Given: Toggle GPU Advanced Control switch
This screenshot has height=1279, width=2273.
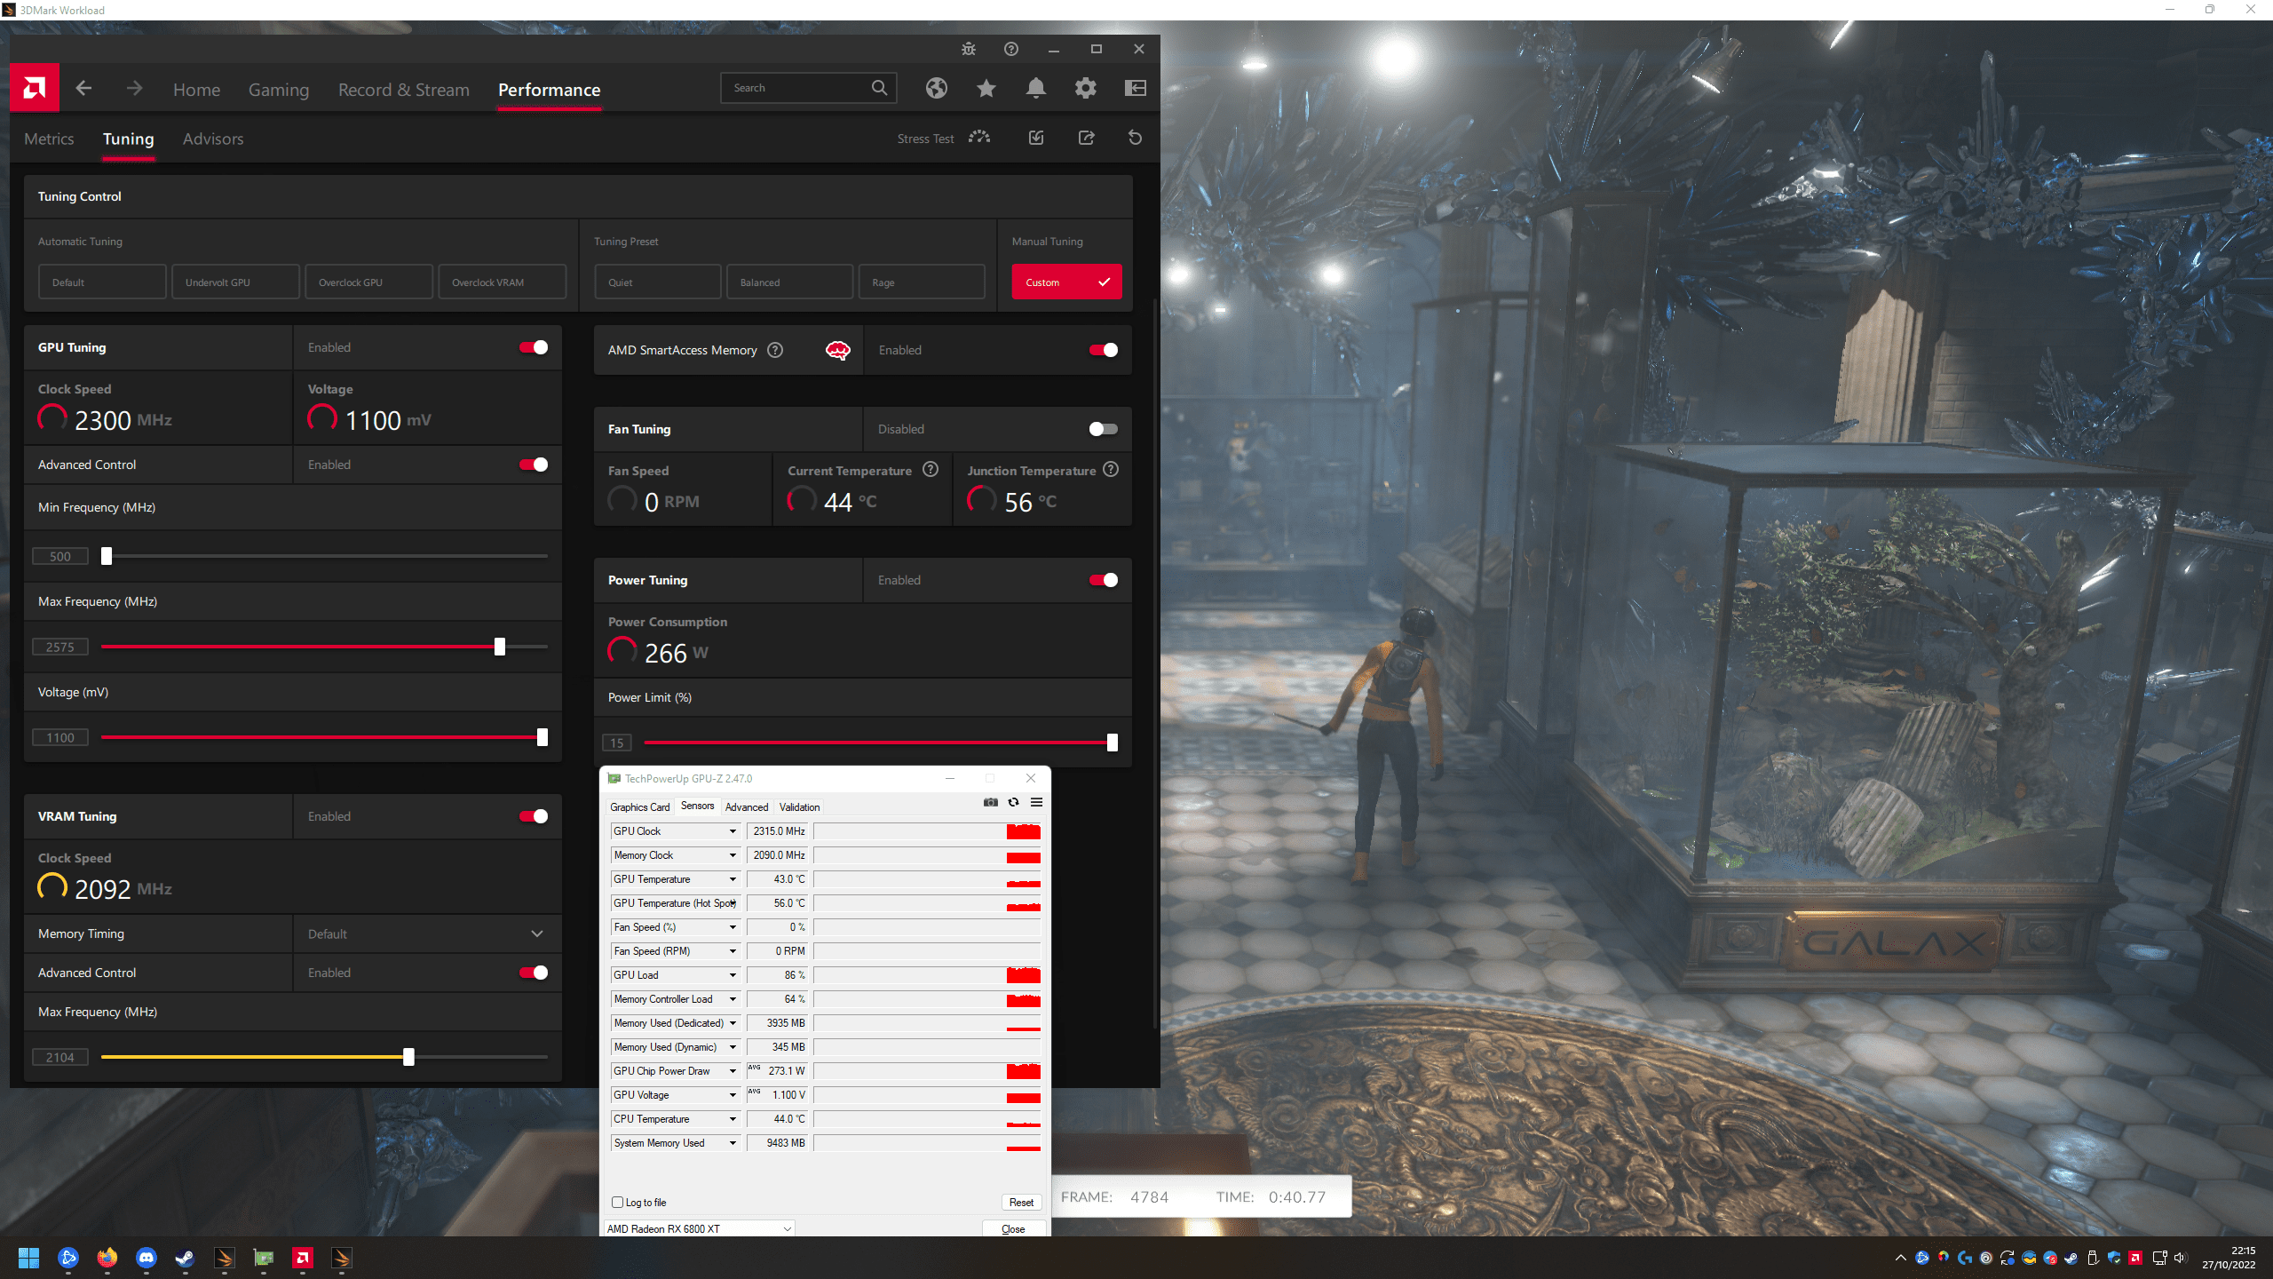Looking at the screenshot, I should pos(534,465).
